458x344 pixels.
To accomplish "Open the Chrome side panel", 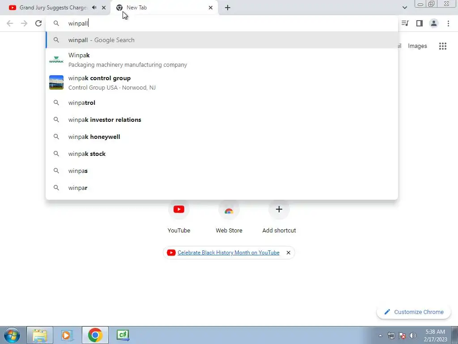I will (420, 23).
